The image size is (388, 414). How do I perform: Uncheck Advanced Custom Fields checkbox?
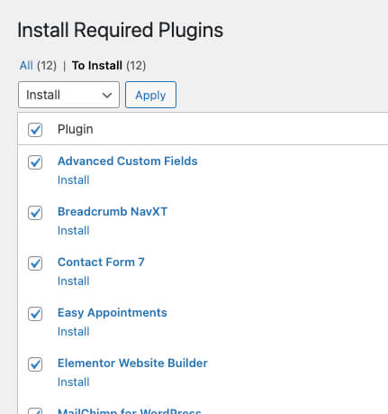tap(35, 162)
